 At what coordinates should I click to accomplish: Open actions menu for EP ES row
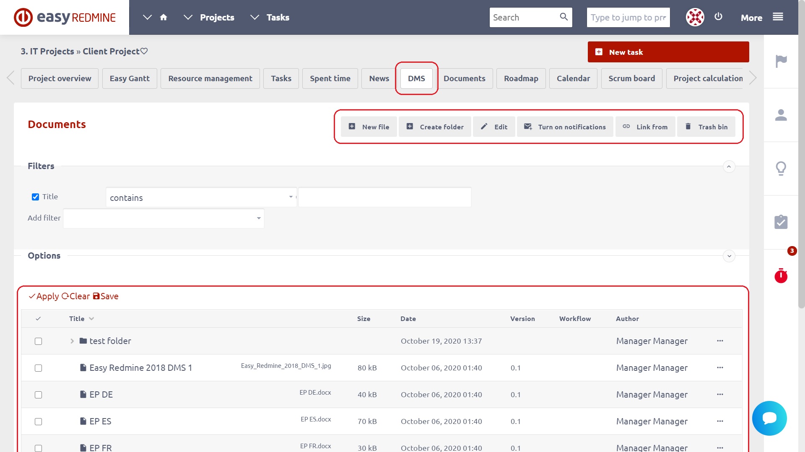[720, 421]
